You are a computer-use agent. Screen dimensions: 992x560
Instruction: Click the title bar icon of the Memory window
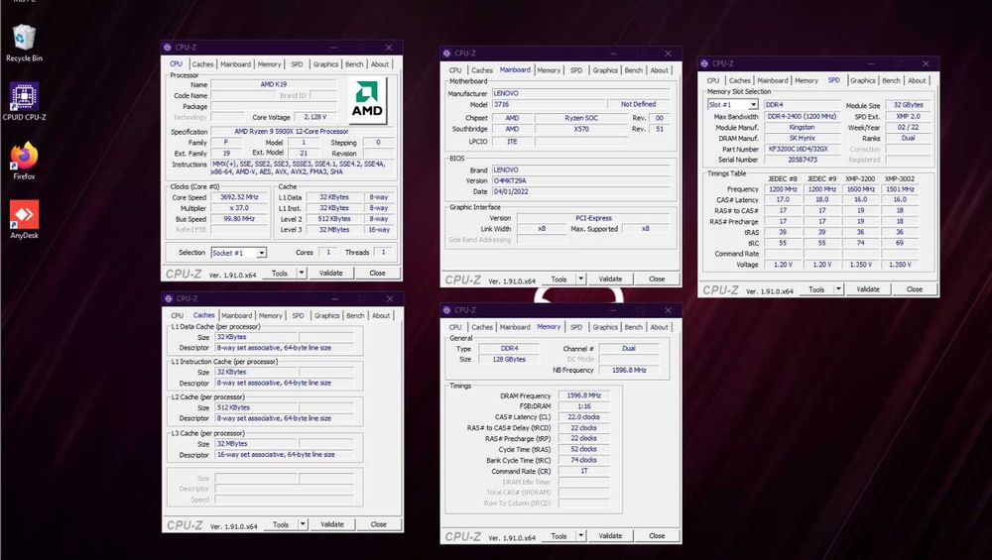[446, 310]
